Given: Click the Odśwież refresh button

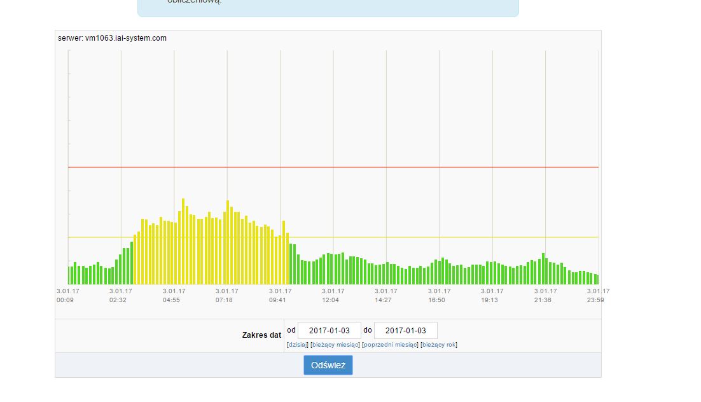Looking at the screenshot, I should [x=328, y=365].
